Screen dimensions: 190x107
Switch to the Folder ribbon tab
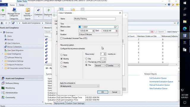[22, 5]
